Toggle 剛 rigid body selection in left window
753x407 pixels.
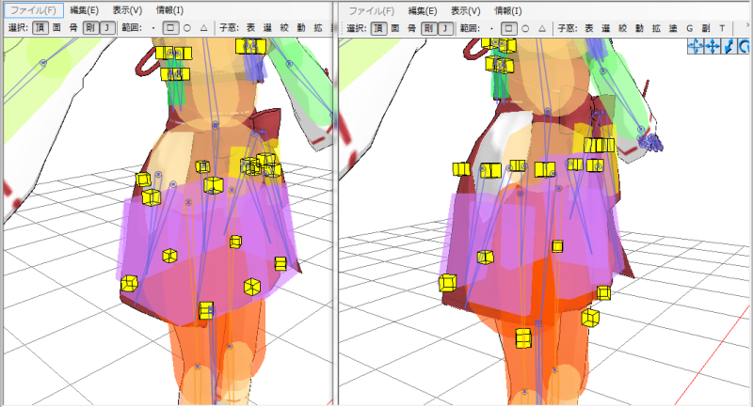point(90,28)
